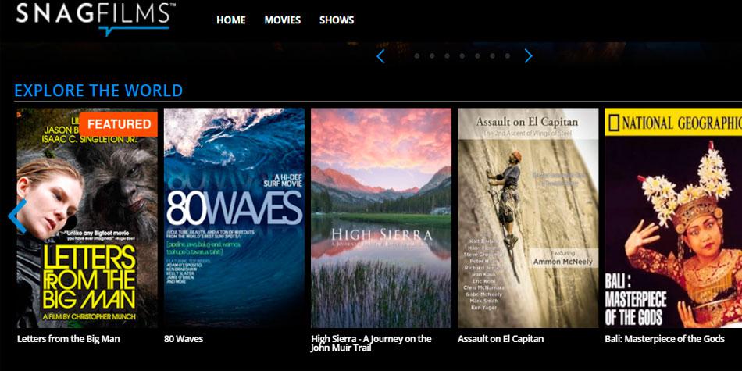Open the SHOWS page
Image resolution: width=742 pixels, height=371 pixels.
coord(337,20)
